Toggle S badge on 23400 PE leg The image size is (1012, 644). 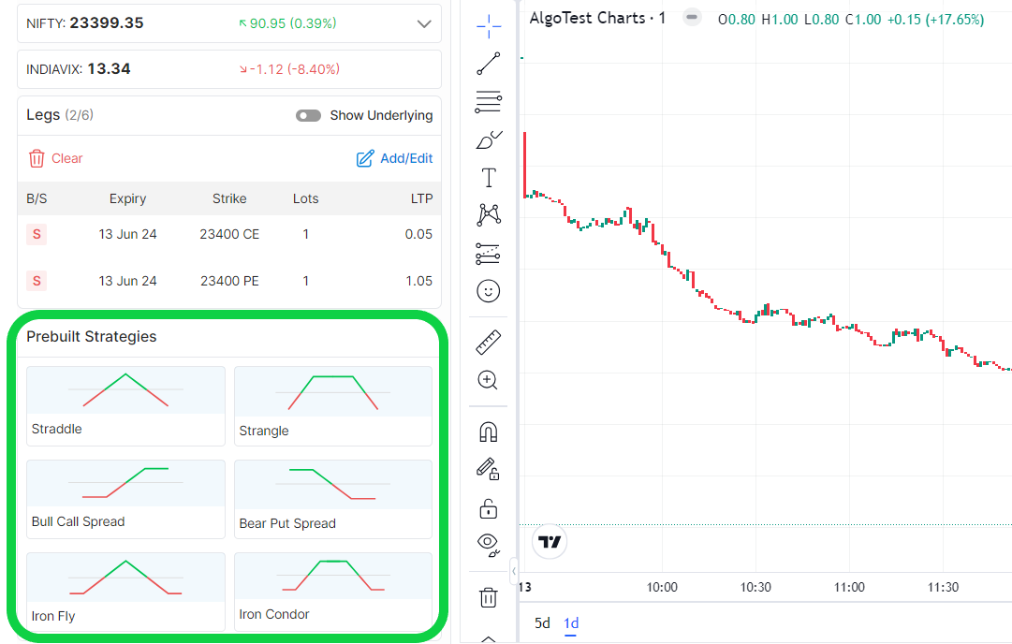(37, 281)
